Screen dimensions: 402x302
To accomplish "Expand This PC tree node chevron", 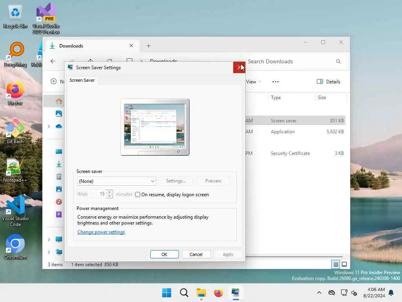I will tap(49, 239).
